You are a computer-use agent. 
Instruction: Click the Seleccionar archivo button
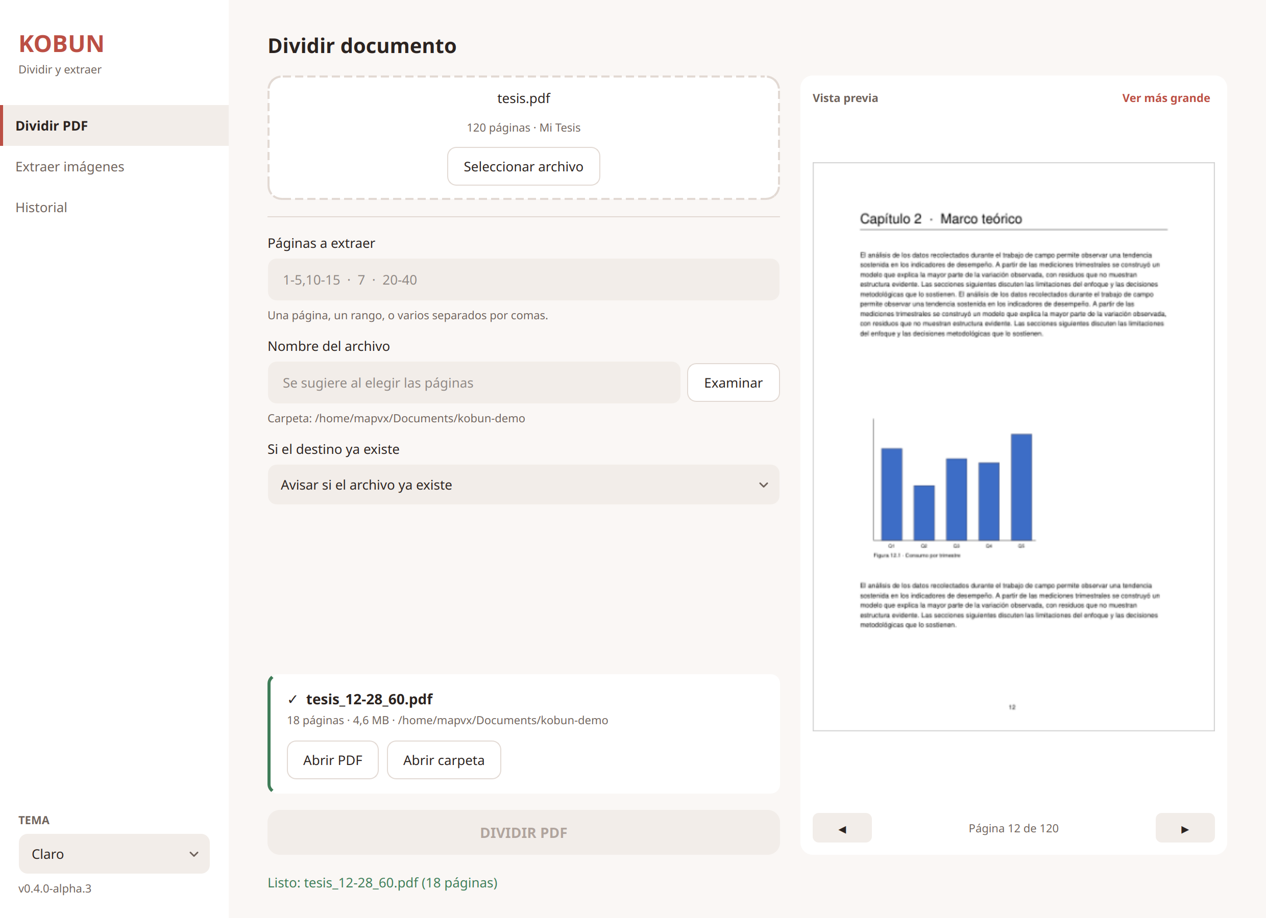point(523,166)
